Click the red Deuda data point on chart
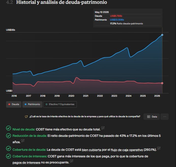Viewport: 176px width, 167px height. [x=162, y=83]
